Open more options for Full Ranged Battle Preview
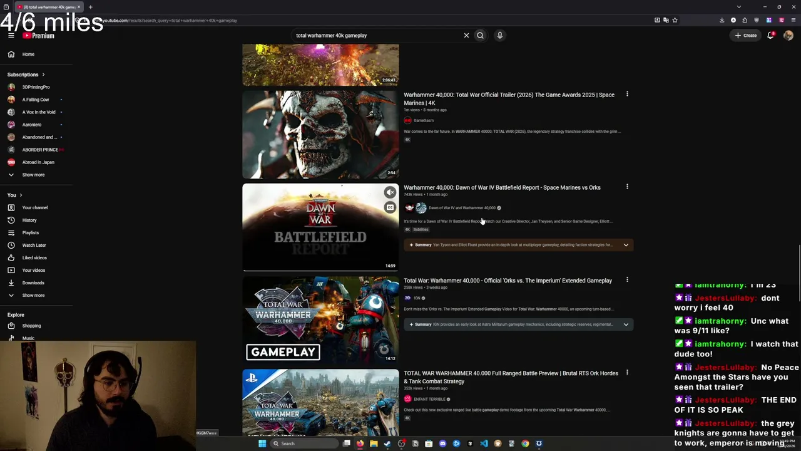 (x=627, y=372)
